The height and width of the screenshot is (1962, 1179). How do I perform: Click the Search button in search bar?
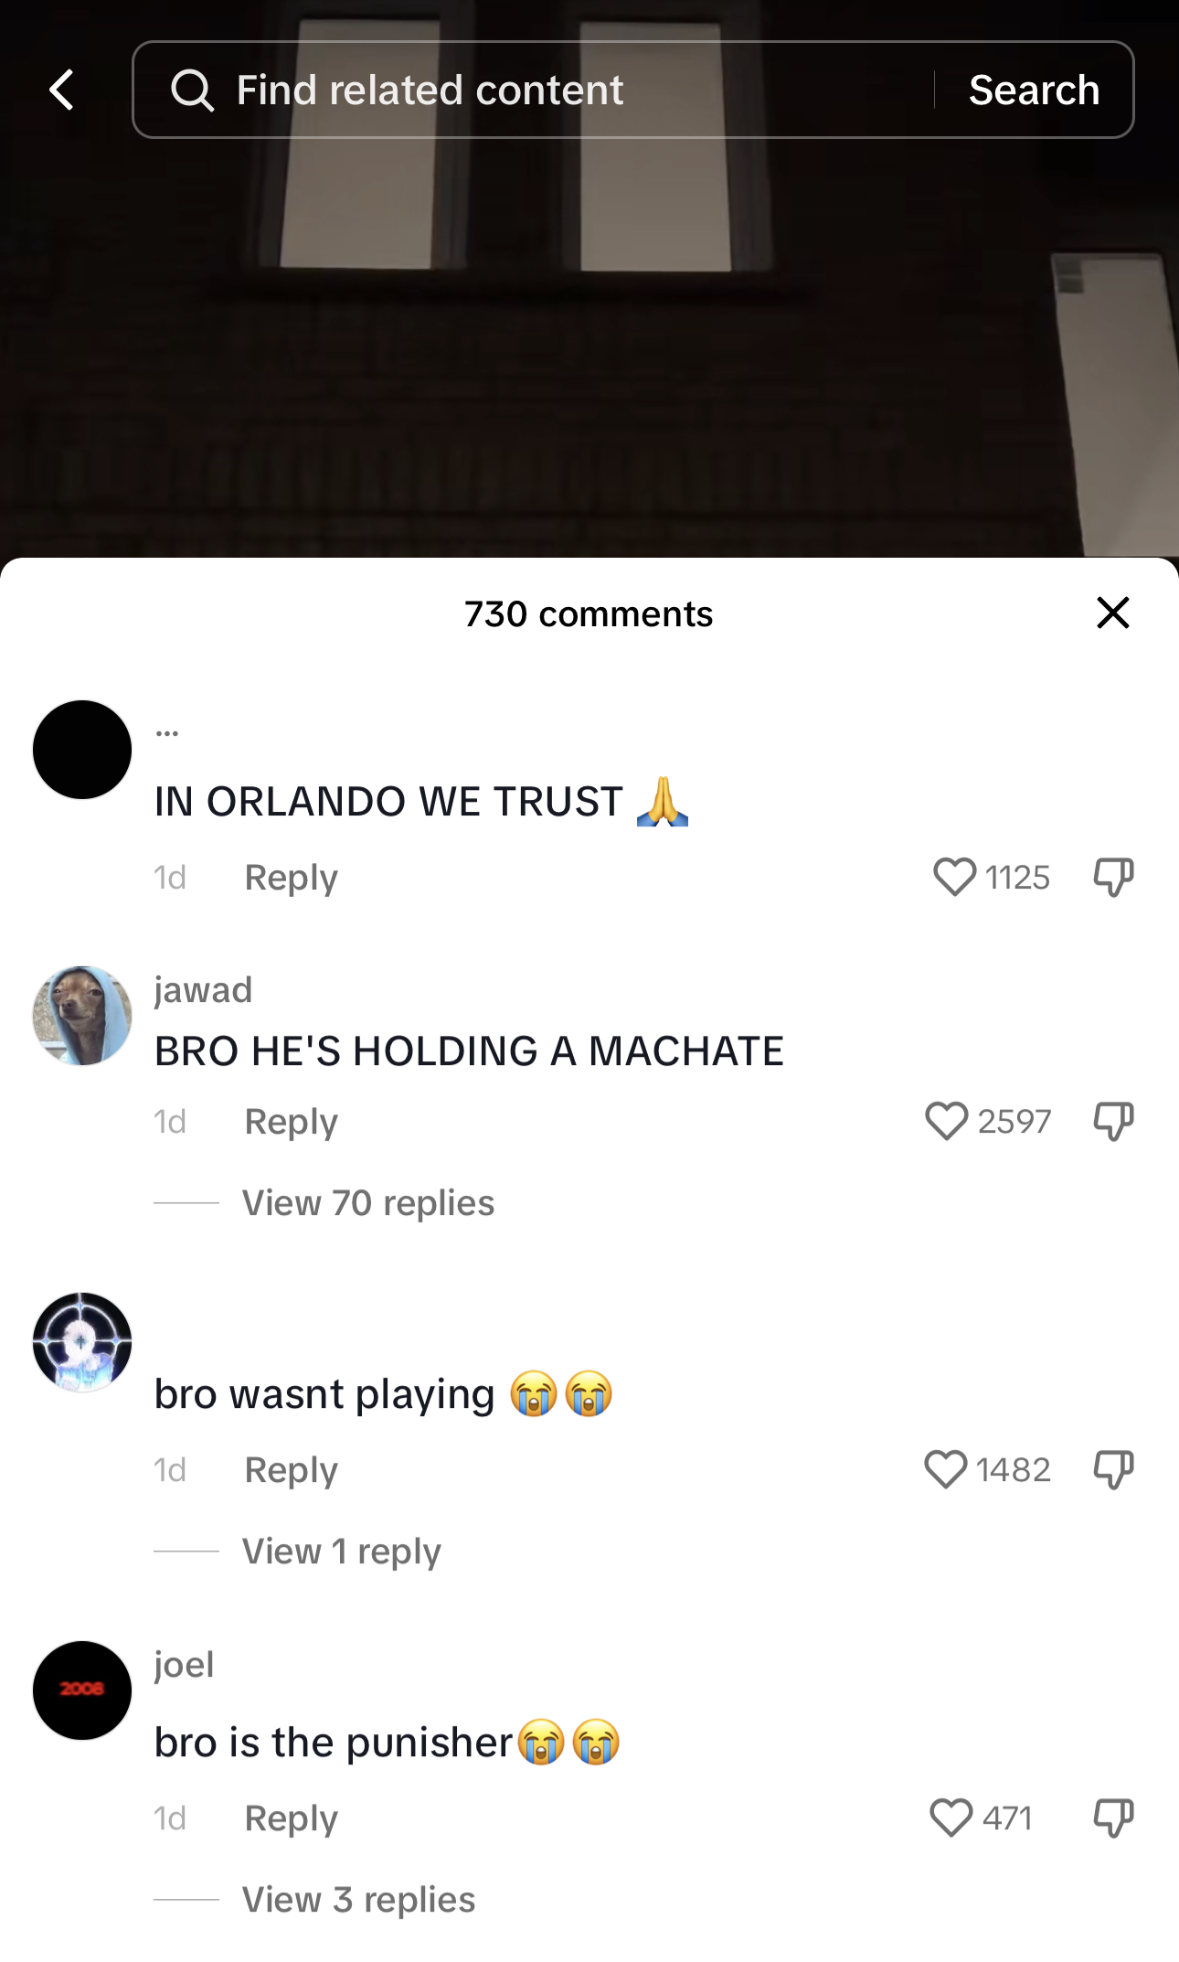(1034, 90)
